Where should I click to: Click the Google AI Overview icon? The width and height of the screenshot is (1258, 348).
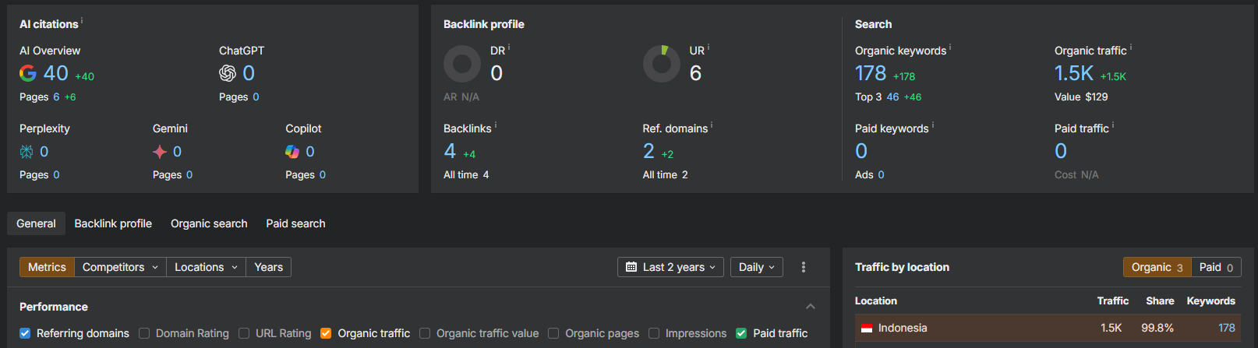click(28, 73)
